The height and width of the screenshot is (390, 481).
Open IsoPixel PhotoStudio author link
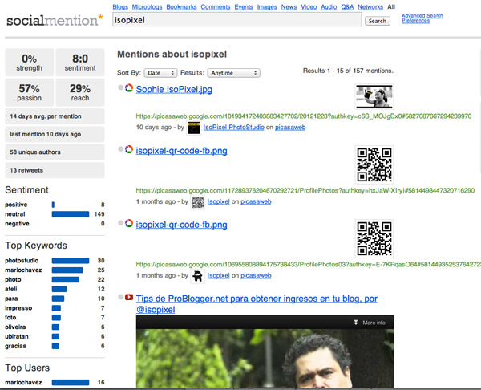[x=233, y=127]
